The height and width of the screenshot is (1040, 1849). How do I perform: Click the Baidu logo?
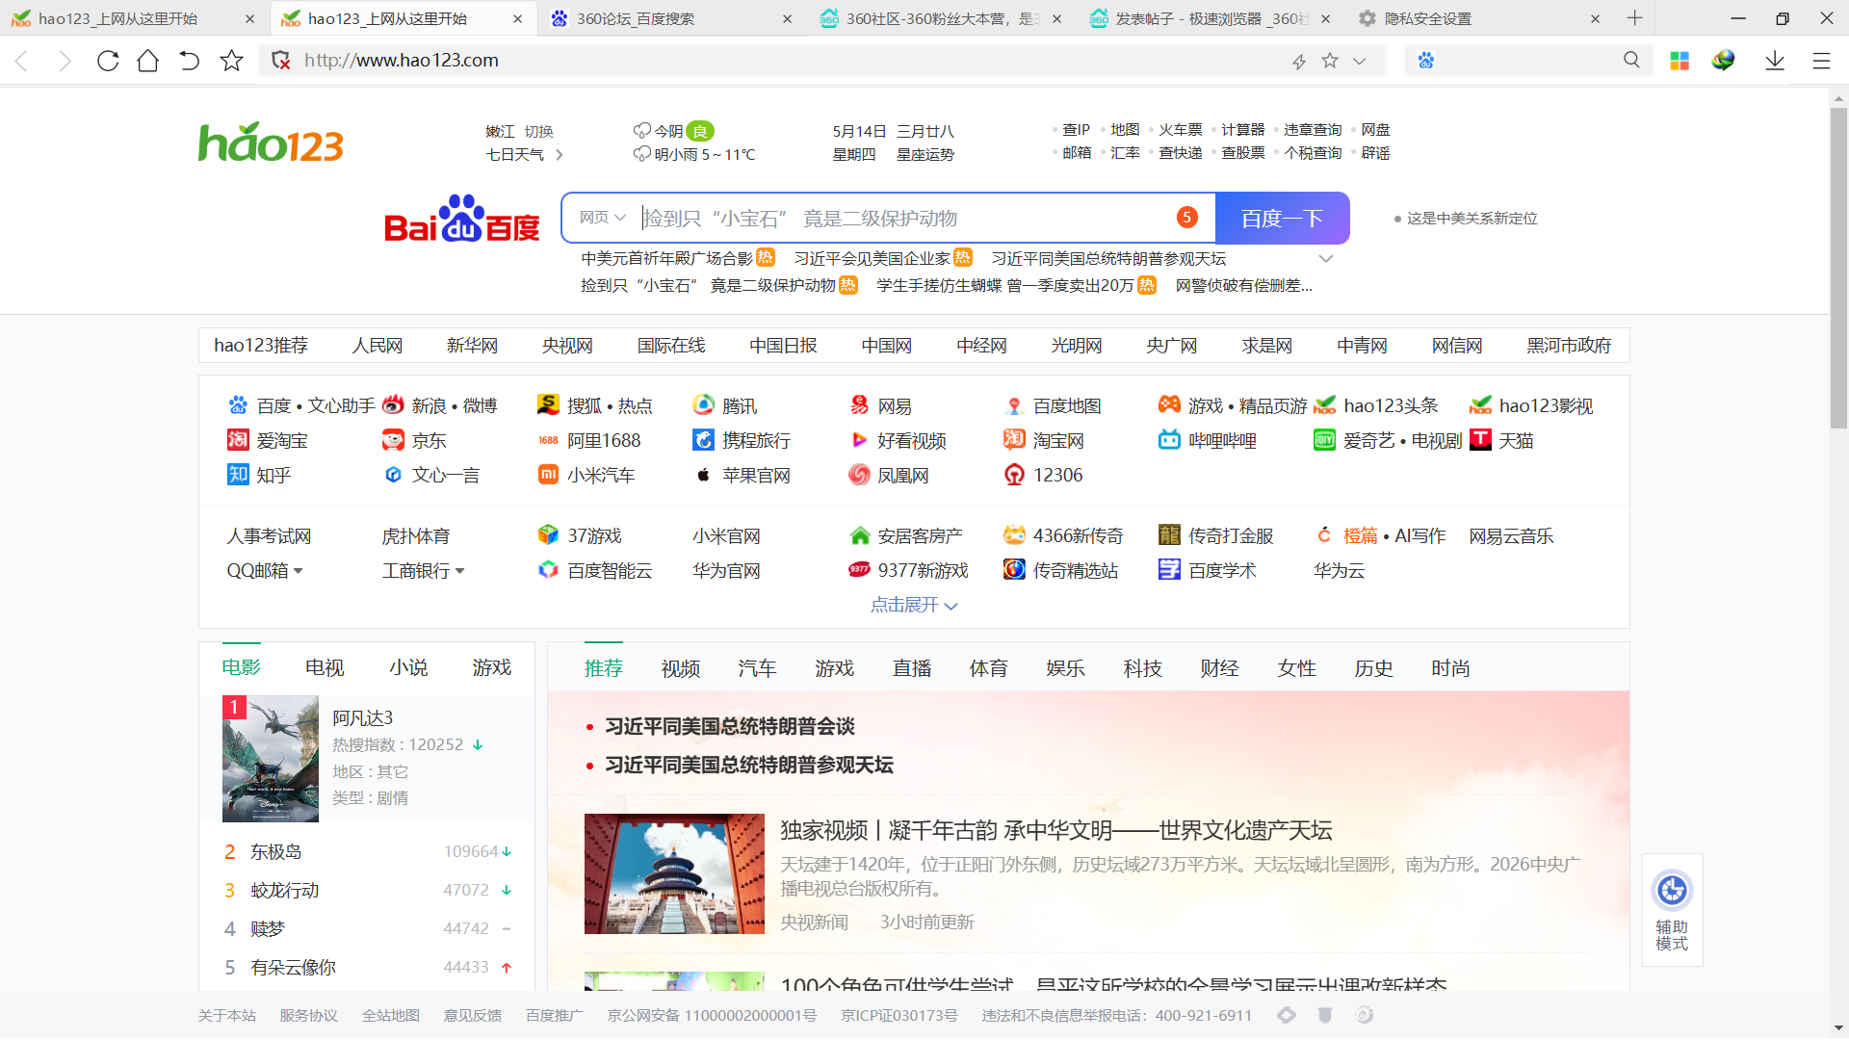(x=461, y=219)
